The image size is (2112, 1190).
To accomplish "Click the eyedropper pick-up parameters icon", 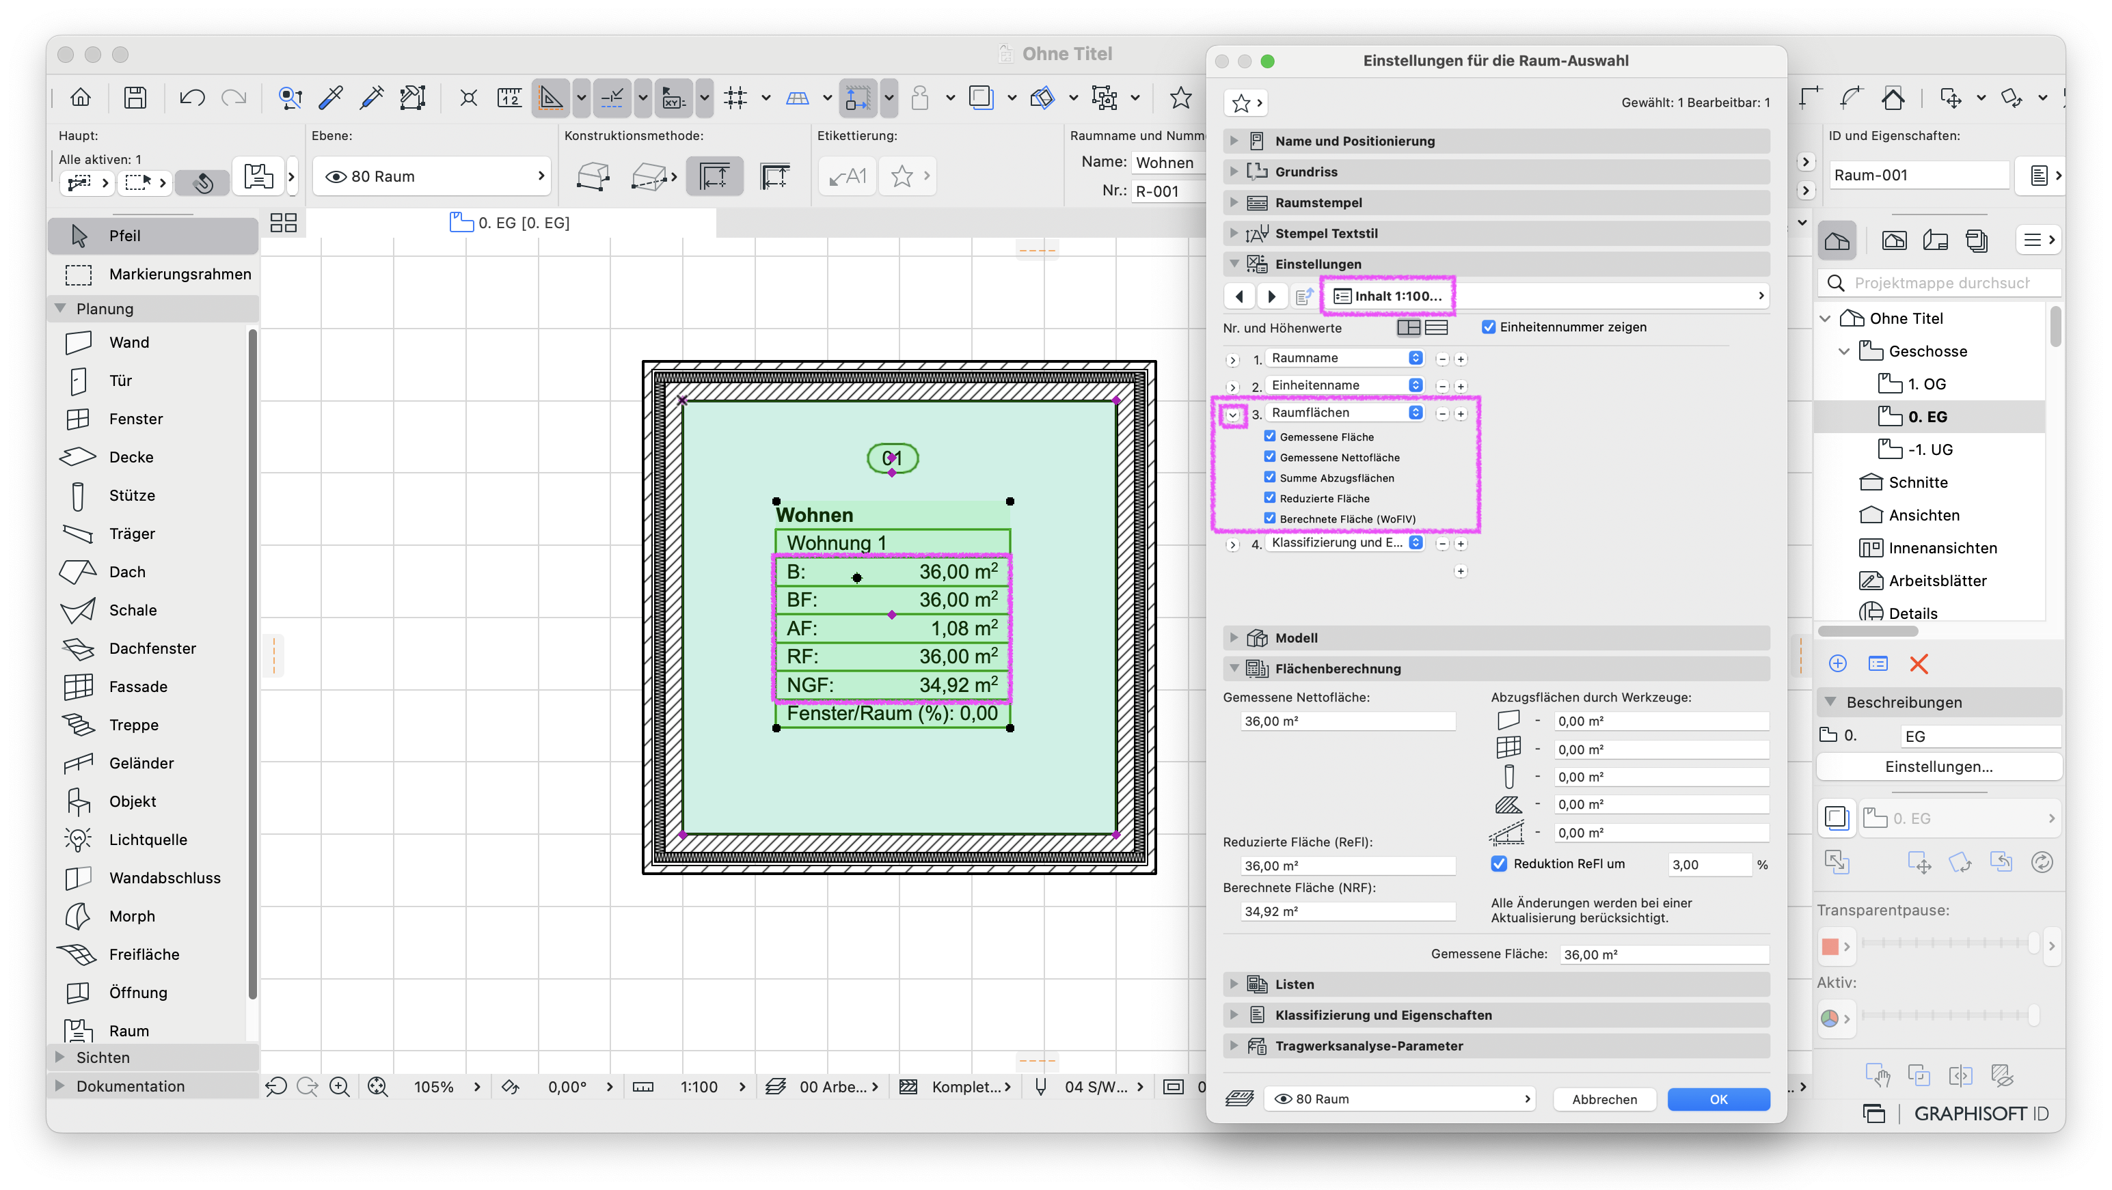I will tap(331, 98).
